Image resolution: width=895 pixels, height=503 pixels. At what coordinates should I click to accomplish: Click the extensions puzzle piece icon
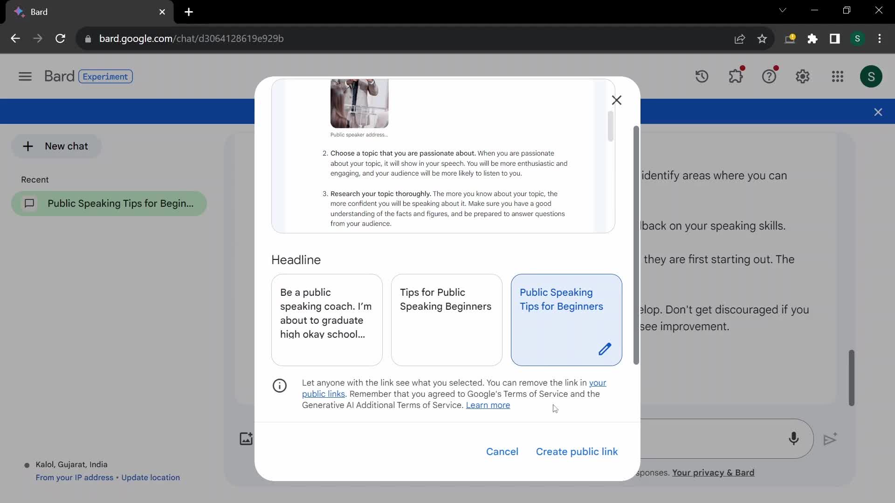coord(812,39)
